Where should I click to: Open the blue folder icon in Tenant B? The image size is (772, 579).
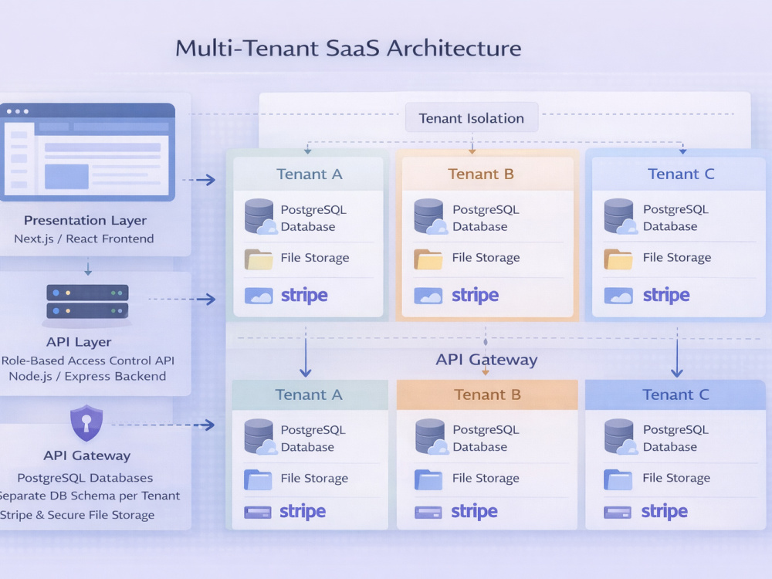(428, 479)
